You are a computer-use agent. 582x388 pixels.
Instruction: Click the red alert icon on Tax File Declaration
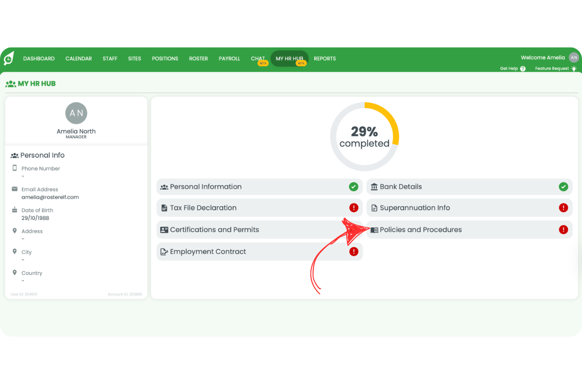[x=354, y=208]
